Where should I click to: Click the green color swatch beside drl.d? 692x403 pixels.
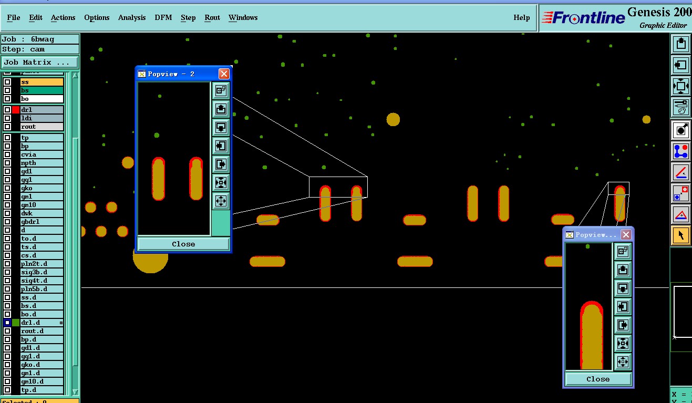tap(16, 323)
